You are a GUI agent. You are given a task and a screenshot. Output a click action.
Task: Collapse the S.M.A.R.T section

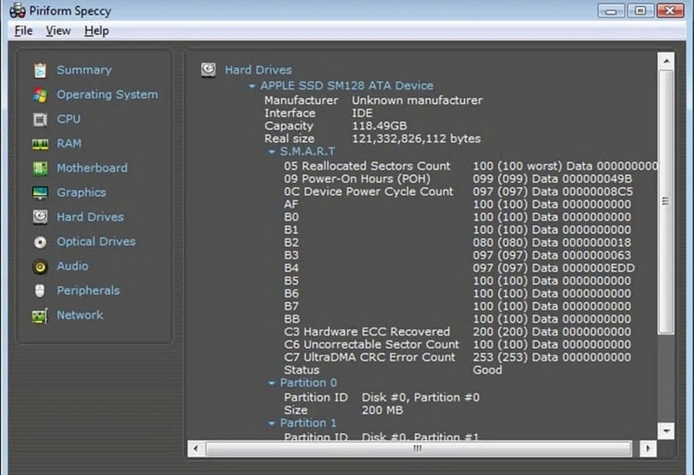click(x=272, y=152)
